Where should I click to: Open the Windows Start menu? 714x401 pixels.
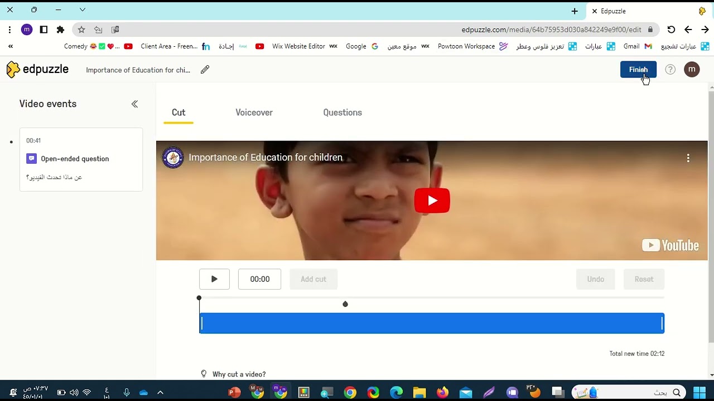699,393
